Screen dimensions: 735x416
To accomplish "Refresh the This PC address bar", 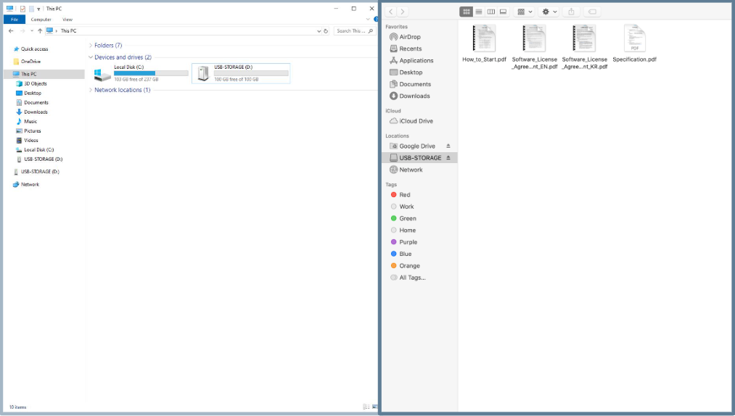I will click(326, 31).
